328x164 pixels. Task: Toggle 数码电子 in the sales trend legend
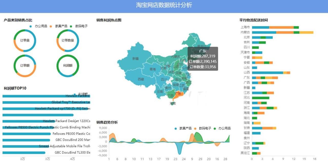click(202, 128)
